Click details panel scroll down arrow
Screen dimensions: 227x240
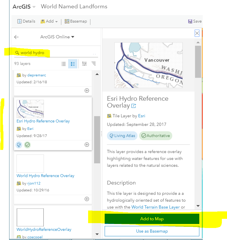198,206
